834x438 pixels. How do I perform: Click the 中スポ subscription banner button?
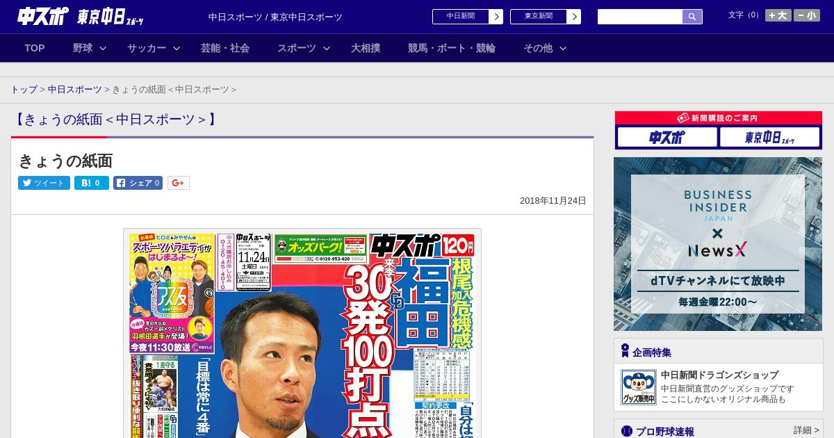pos(667,138)
